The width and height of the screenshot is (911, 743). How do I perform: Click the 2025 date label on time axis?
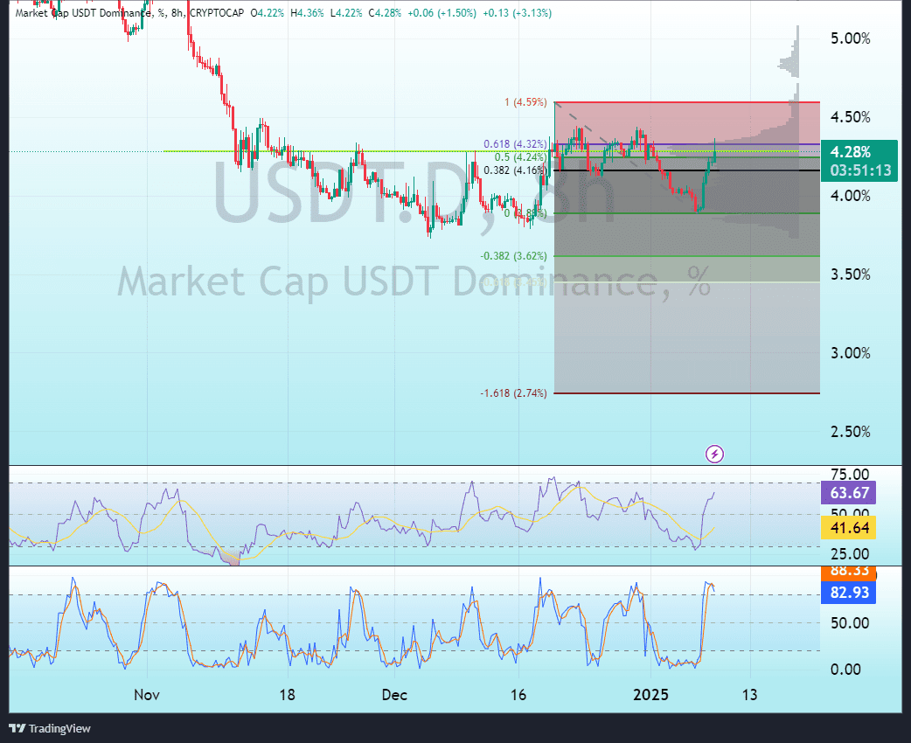point(650,695)
